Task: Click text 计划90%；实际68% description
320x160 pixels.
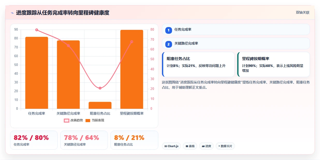Action: (x=272, y=68)
